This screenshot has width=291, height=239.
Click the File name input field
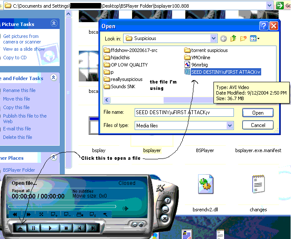pyautogui.click(x=184, y=112)
